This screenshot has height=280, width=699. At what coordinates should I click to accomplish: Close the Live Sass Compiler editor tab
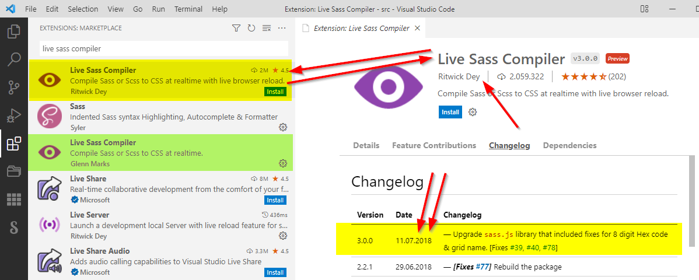tap(417, 28)
